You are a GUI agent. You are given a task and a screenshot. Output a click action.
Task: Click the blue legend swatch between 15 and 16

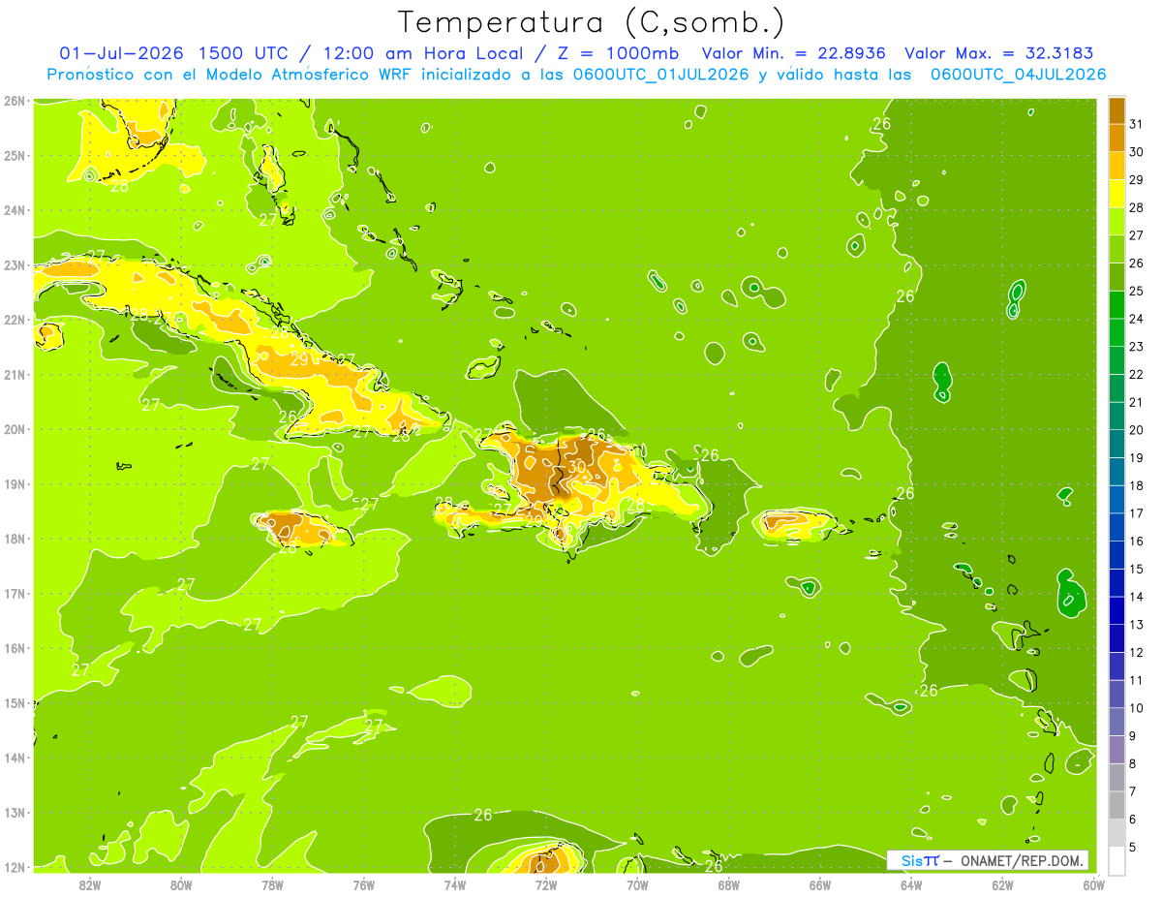(x=1116, y=555)
